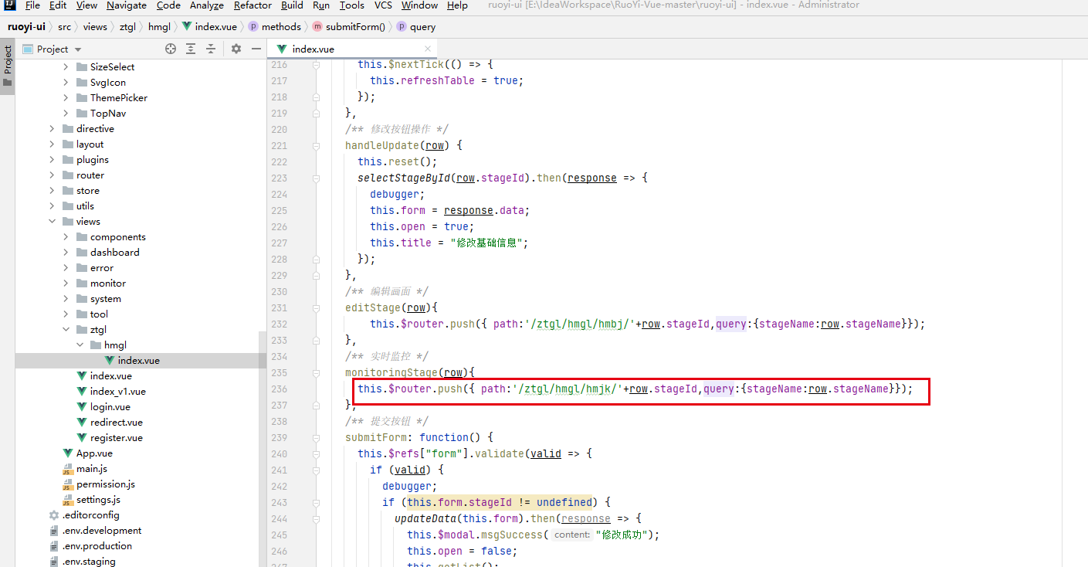Select the login.vue file in tree
This screenshot has height=567, width=1088.
point(110,407)
